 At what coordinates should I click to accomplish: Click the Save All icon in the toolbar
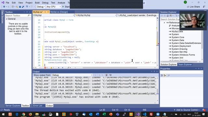point(23,6)
